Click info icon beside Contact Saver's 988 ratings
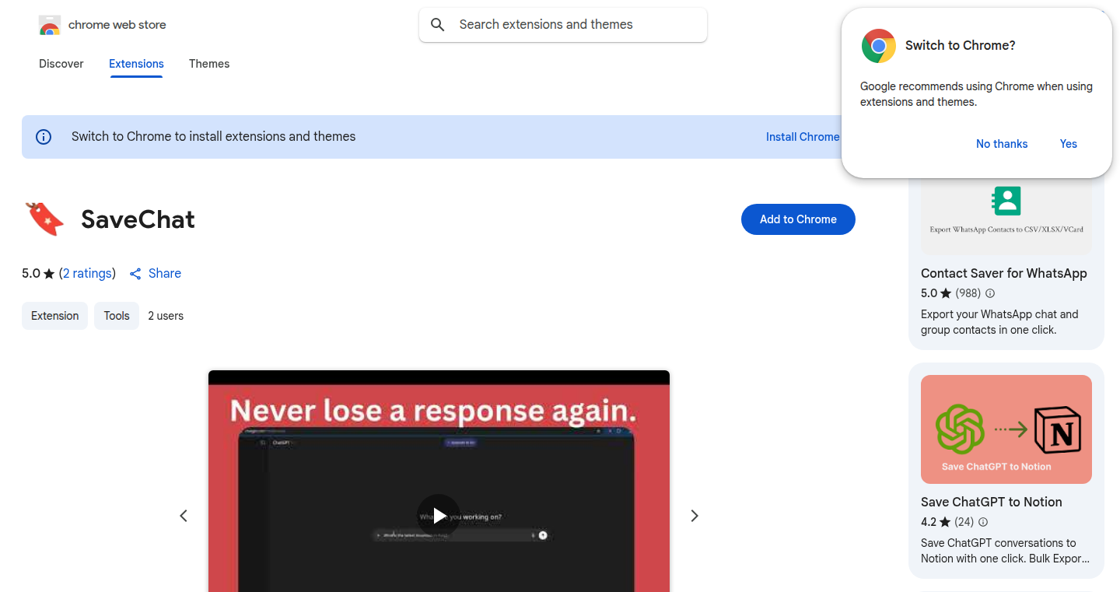The image size is (1120, 592). [990, 293]
